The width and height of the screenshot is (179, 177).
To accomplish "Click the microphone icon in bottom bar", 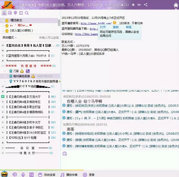I will [23, 175].
